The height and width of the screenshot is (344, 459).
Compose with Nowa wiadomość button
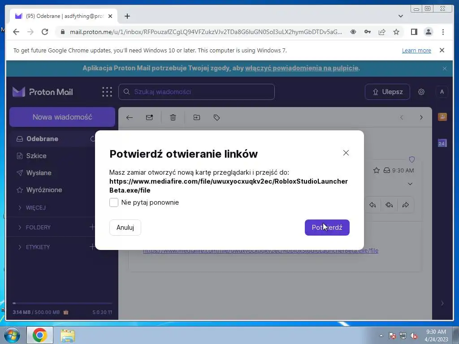[x=62, y=117]
